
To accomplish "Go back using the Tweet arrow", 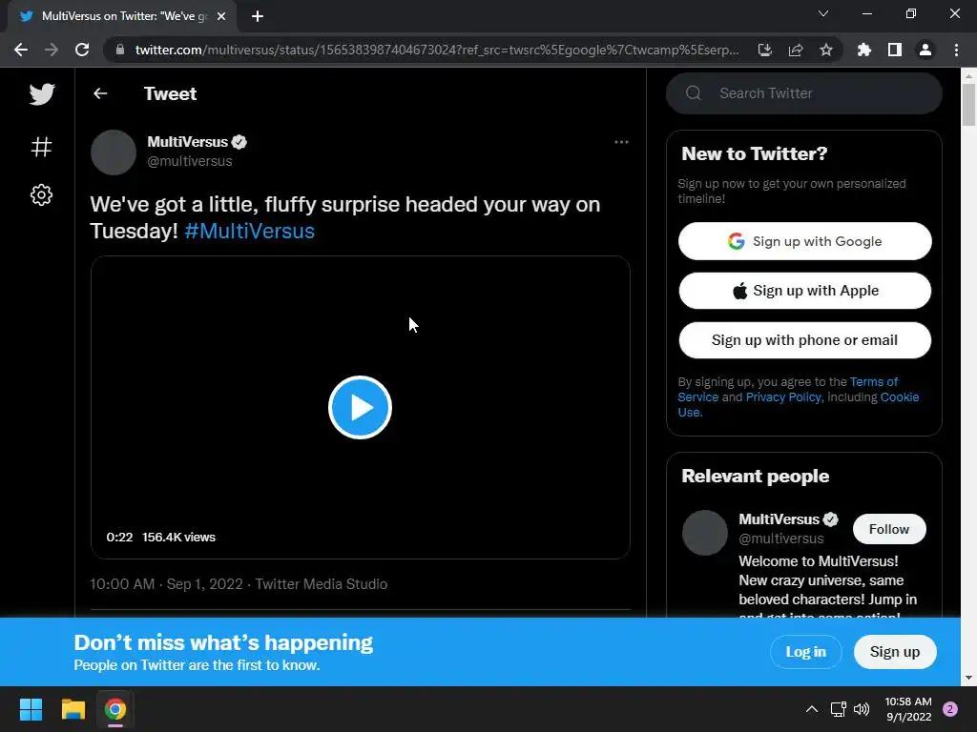I will pyautogui.click(x=100, y=93).
